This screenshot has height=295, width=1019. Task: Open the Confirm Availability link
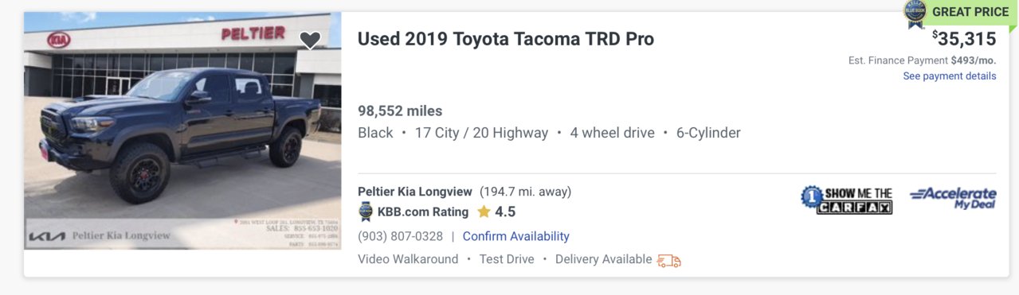point(515,236)
